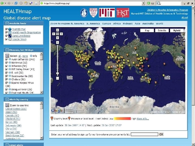Pan map down with arrow control
Image resolution: width=195 pixels, height=146 pixels.
[57, 38]
